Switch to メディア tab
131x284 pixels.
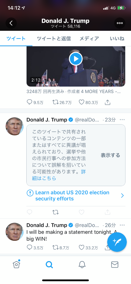(x=89, y=39)
